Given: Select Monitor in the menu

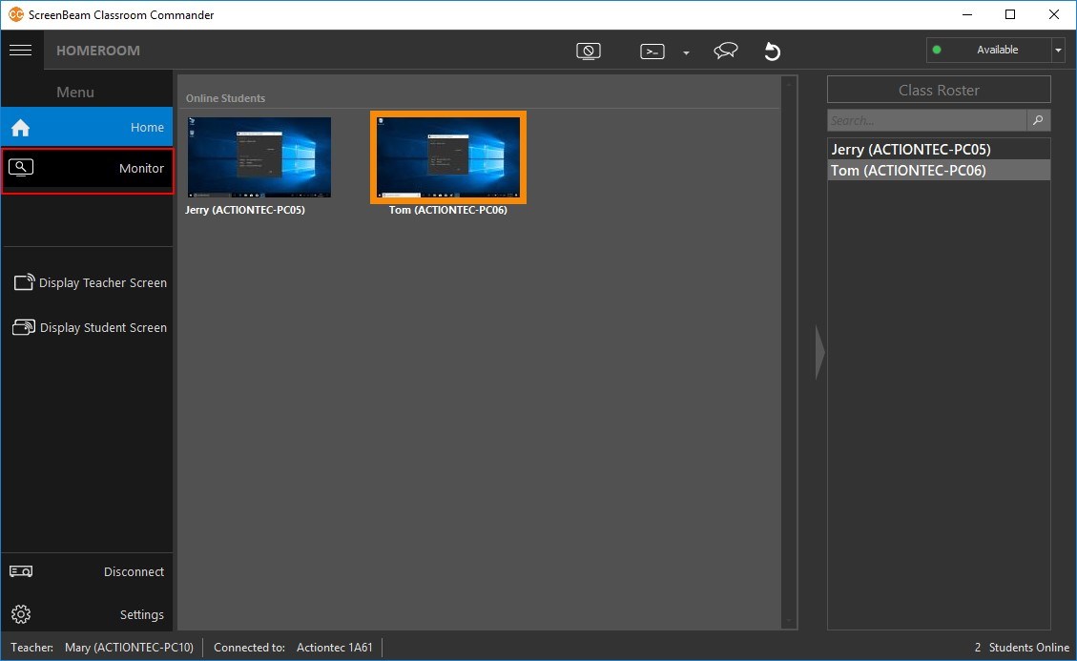Looking at the screenshot, I should click(87, 169).
